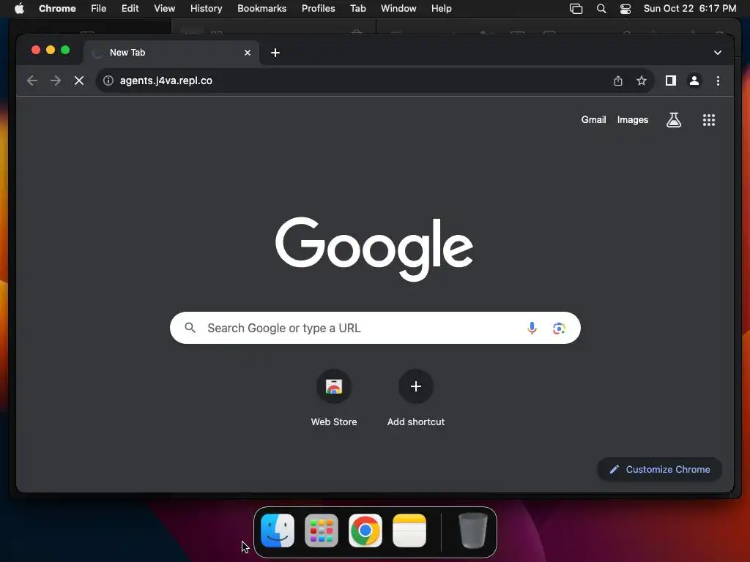Click the Stage Manager menu bar icon
The height and width of the screenshot is (562, 750).
point(576,9)
